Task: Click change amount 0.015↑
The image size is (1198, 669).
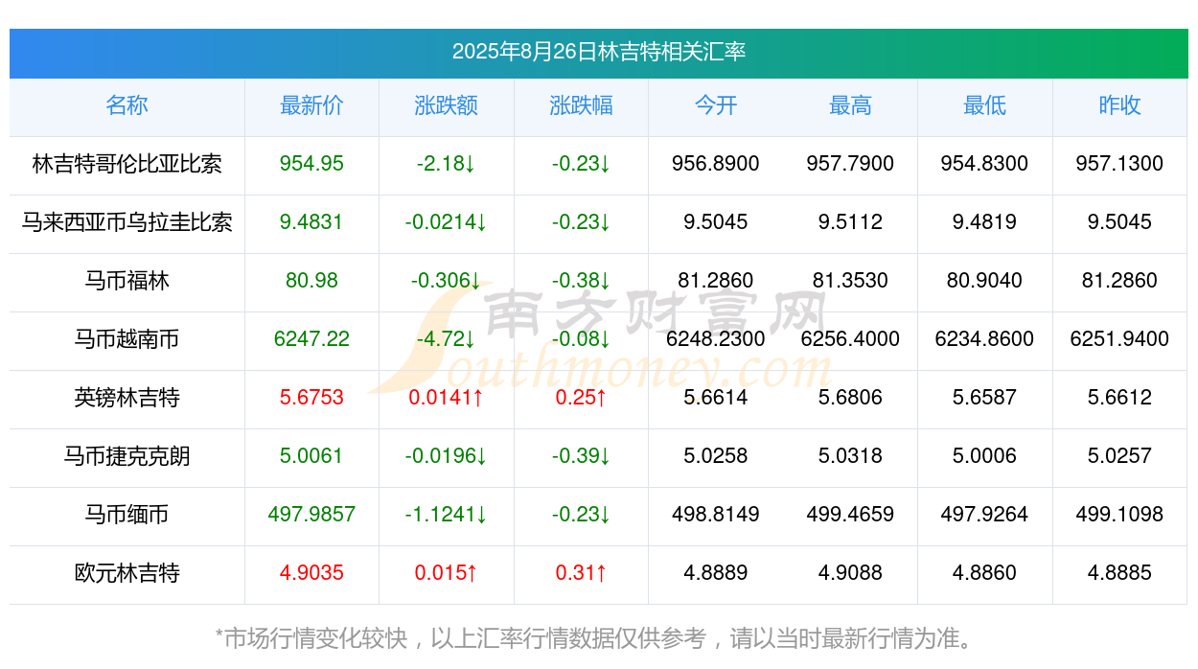Action: click(446, 573)
